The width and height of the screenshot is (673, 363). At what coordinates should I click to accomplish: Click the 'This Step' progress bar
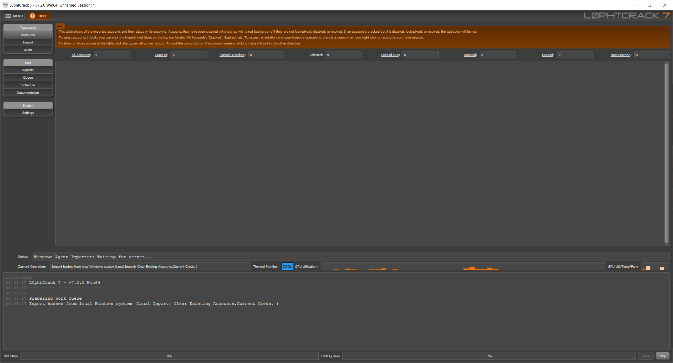click(x=169, y=356)
